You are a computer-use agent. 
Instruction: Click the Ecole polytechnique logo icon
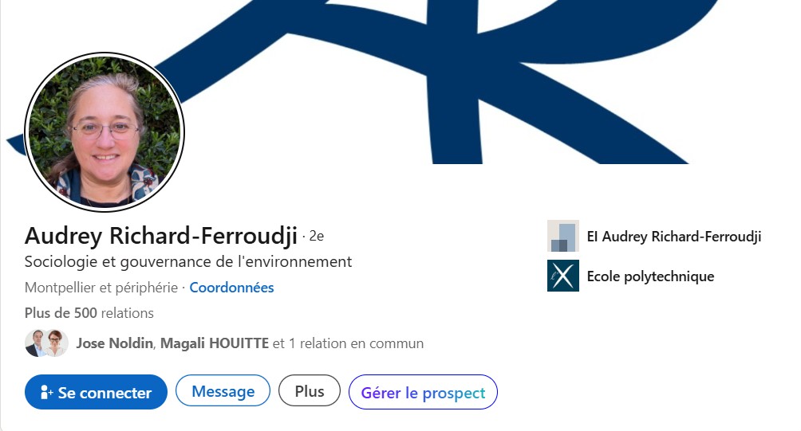click(562, 276)
